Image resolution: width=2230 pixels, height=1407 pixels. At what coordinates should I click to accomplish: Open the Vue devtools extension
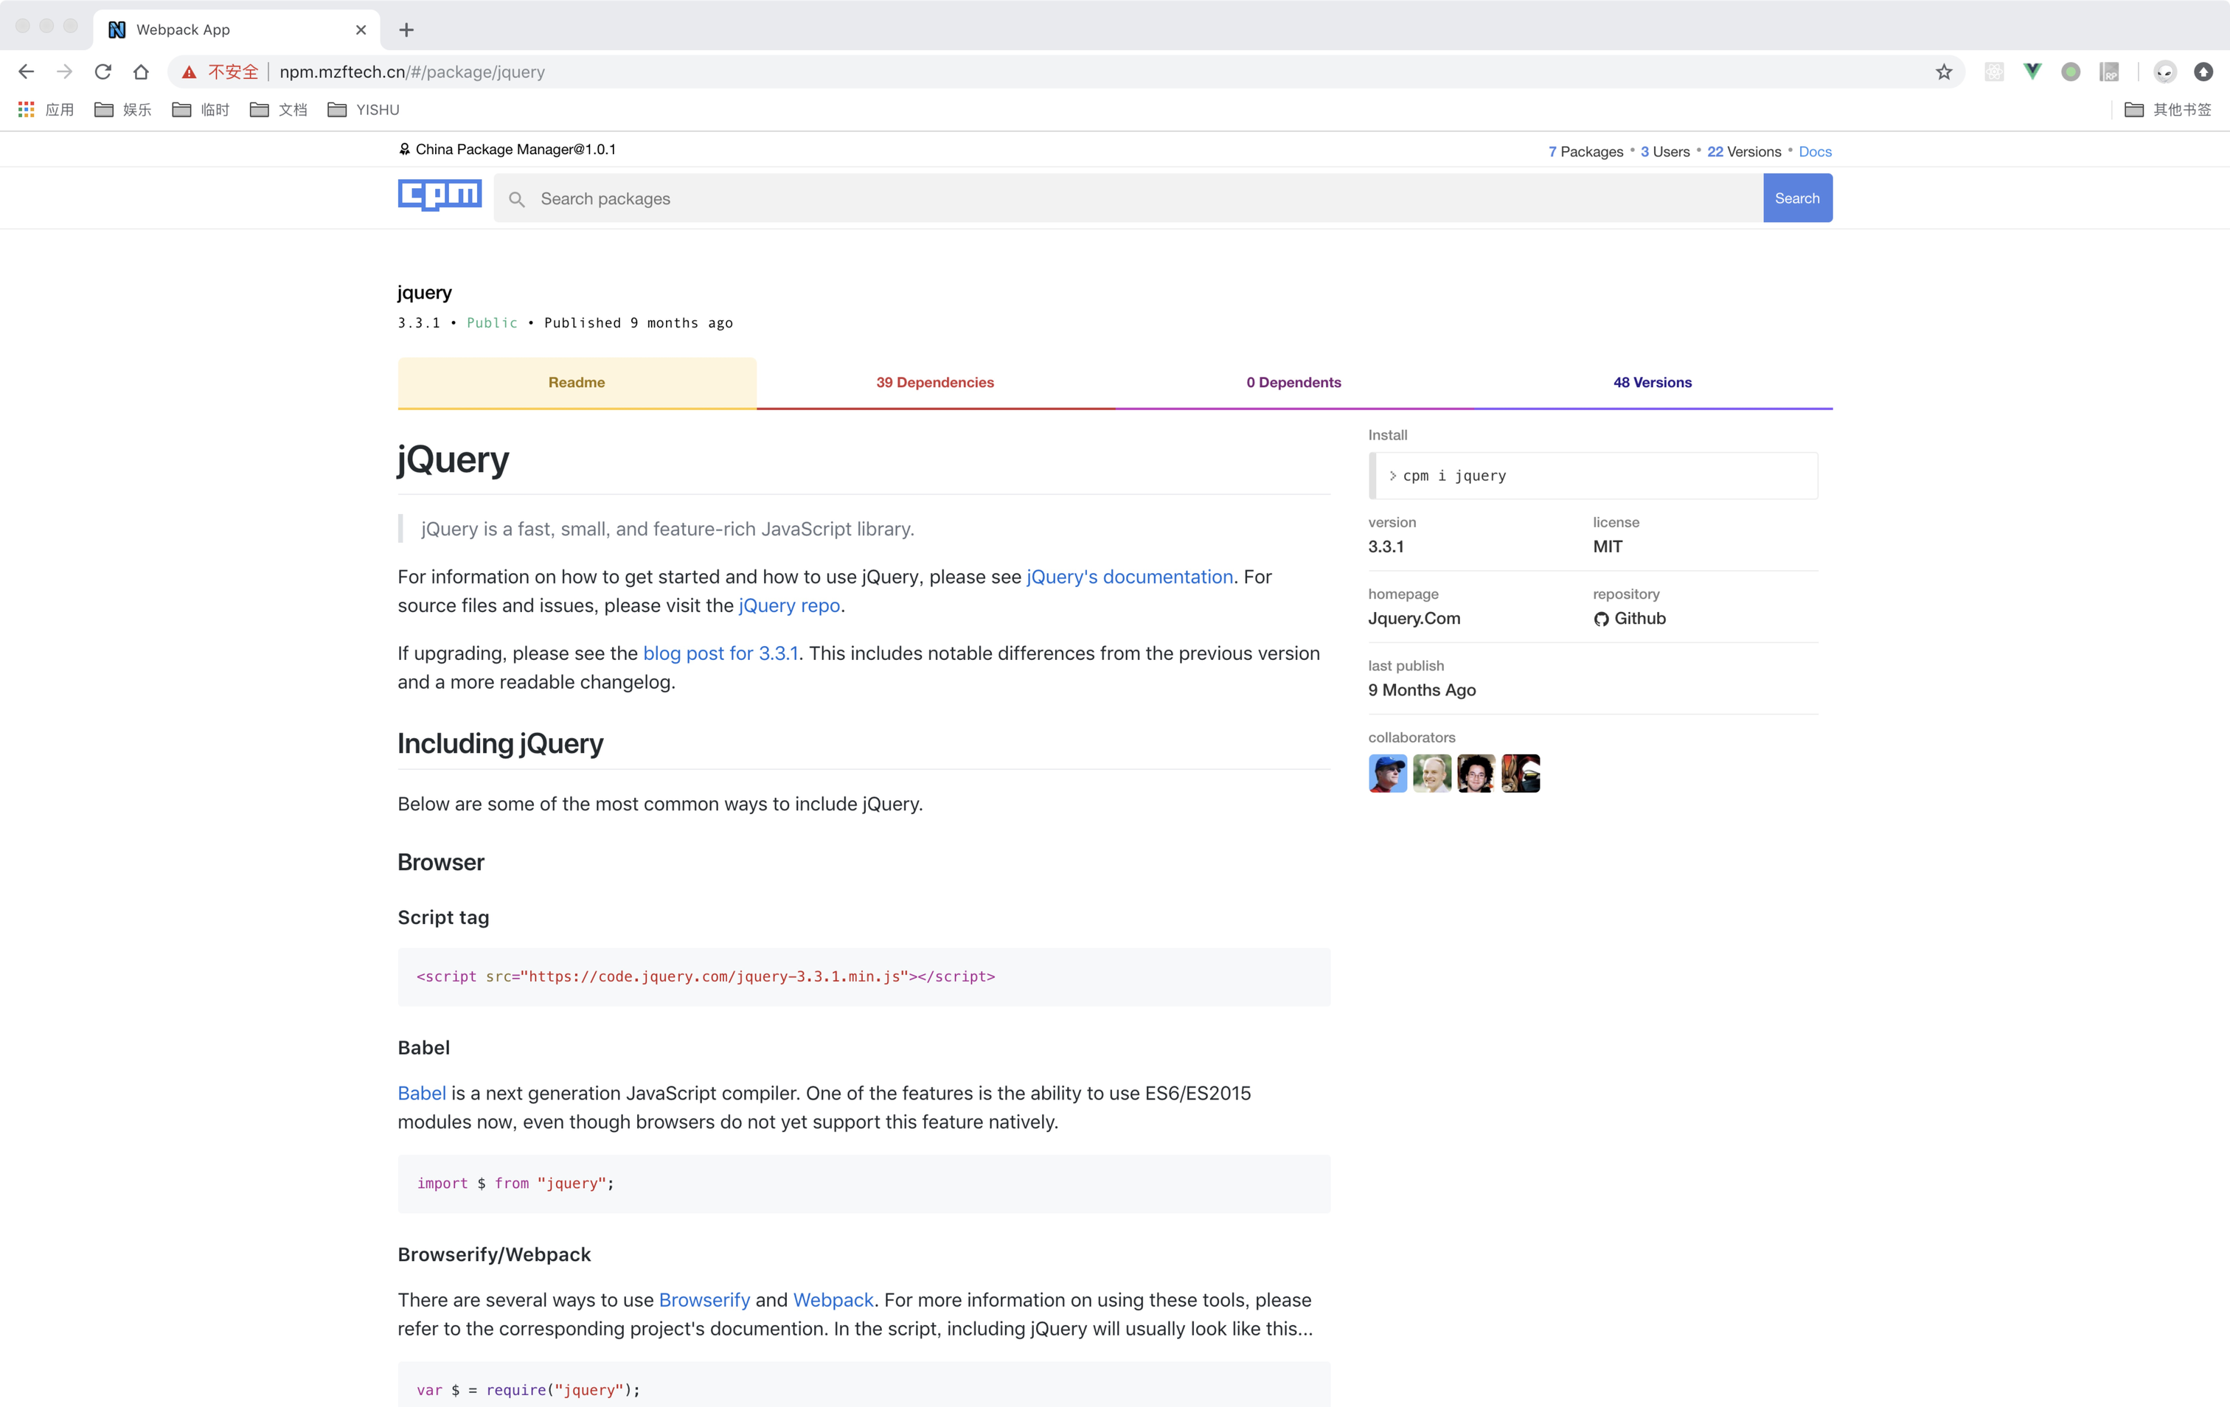[2032, 72]
